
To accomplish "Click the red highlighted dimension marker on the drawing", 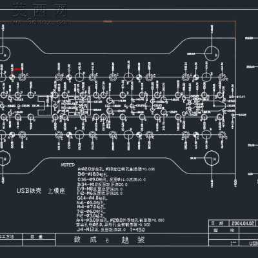I will 17,69.
